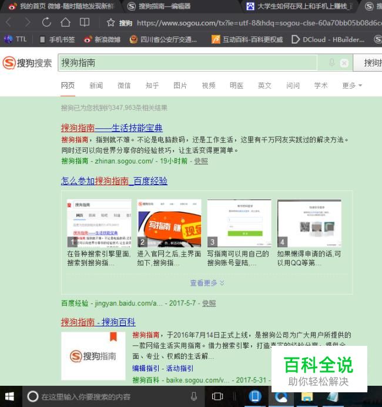The width and height of the screenshot is (382, 407).
Task: Open result 搜狗指南——生活技能宝典
Action: coord(112,128)
